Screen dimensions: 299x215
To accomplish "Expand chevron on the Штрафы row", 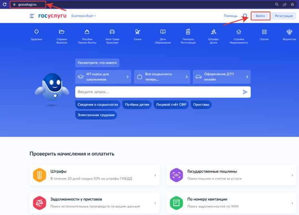I will pyautogui.click(x=155, y=175).
